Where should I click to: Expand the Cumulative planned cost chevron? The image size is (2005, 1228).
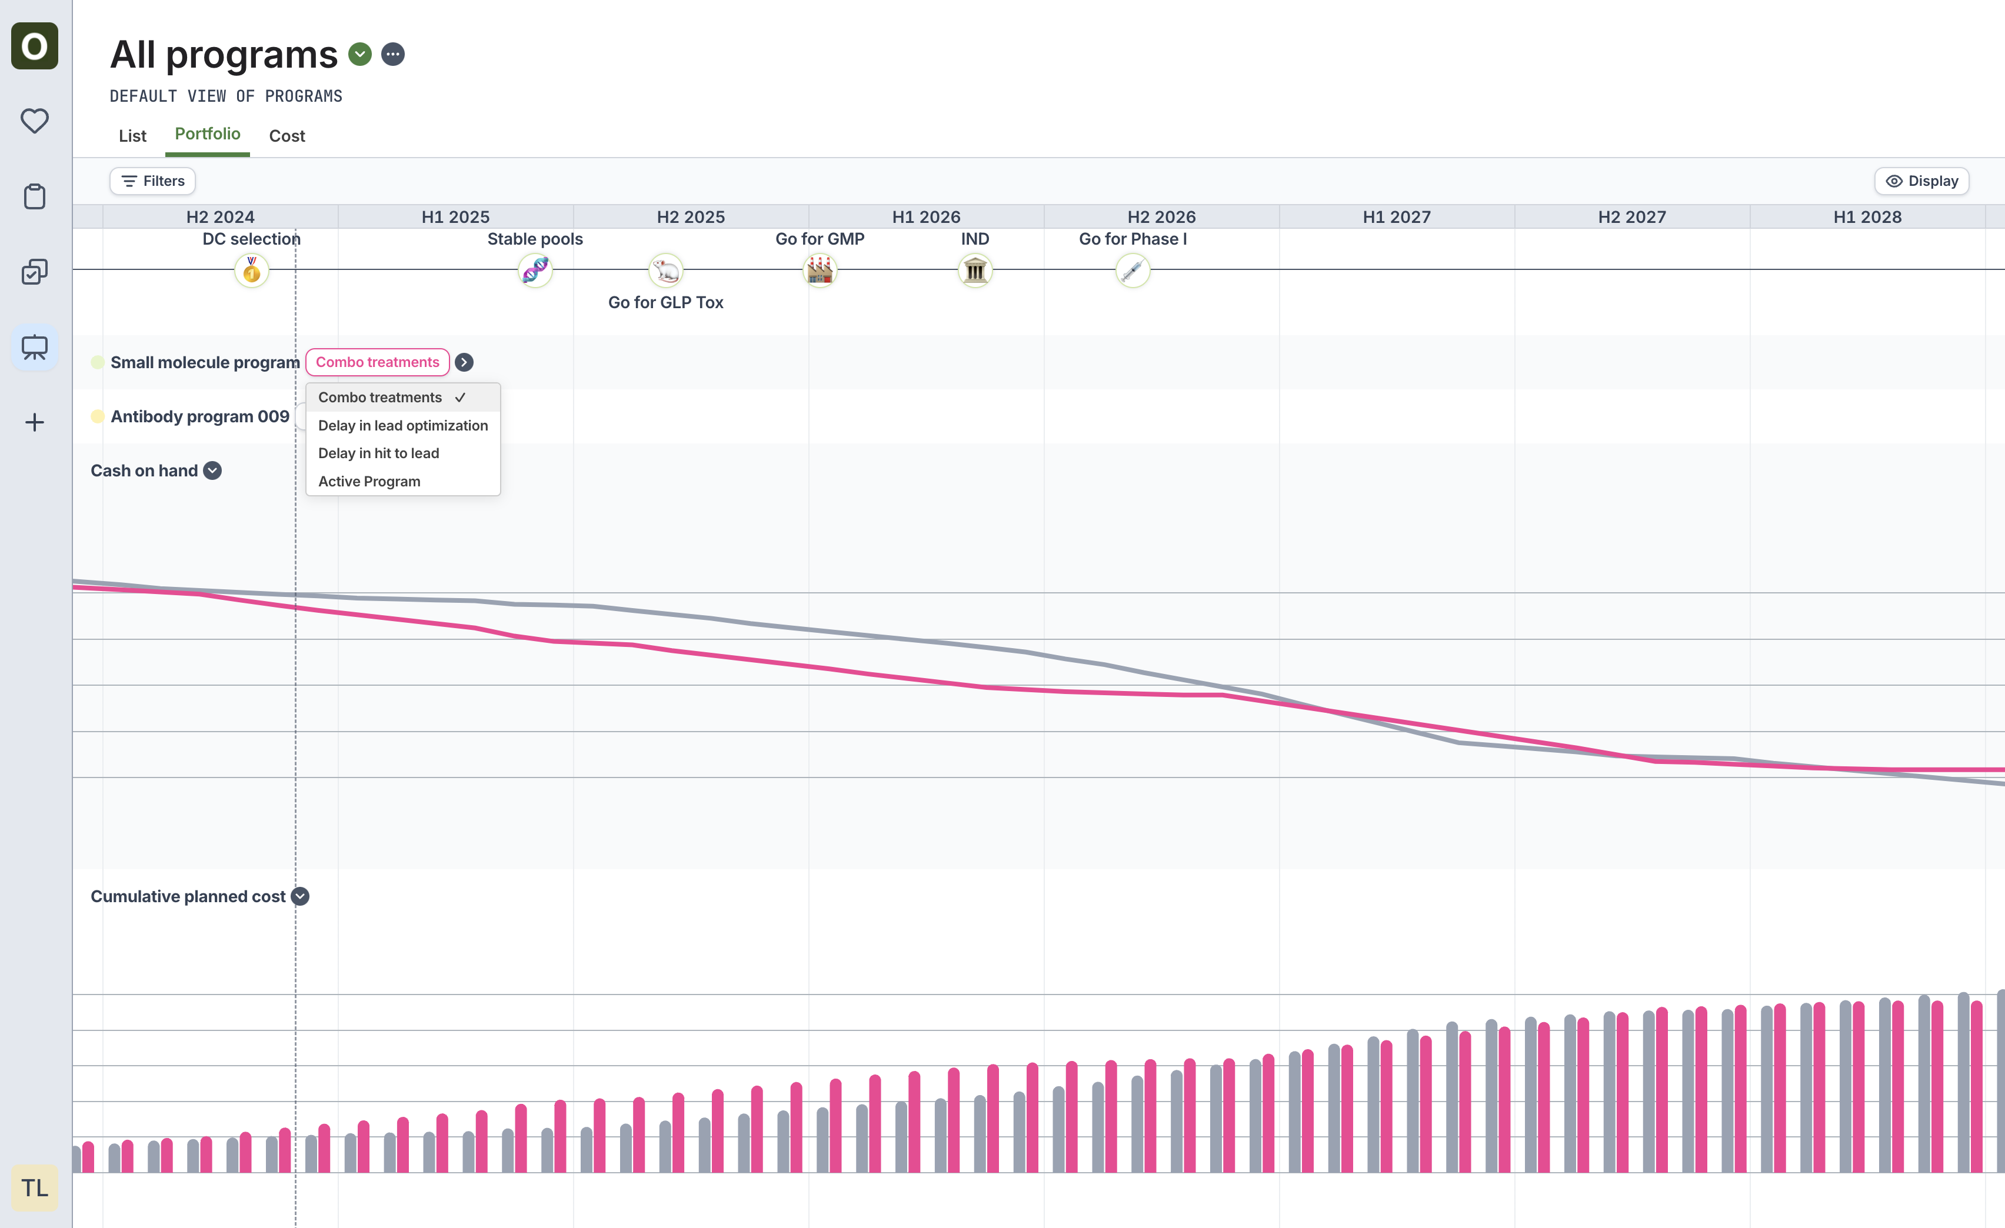[300, 896]
